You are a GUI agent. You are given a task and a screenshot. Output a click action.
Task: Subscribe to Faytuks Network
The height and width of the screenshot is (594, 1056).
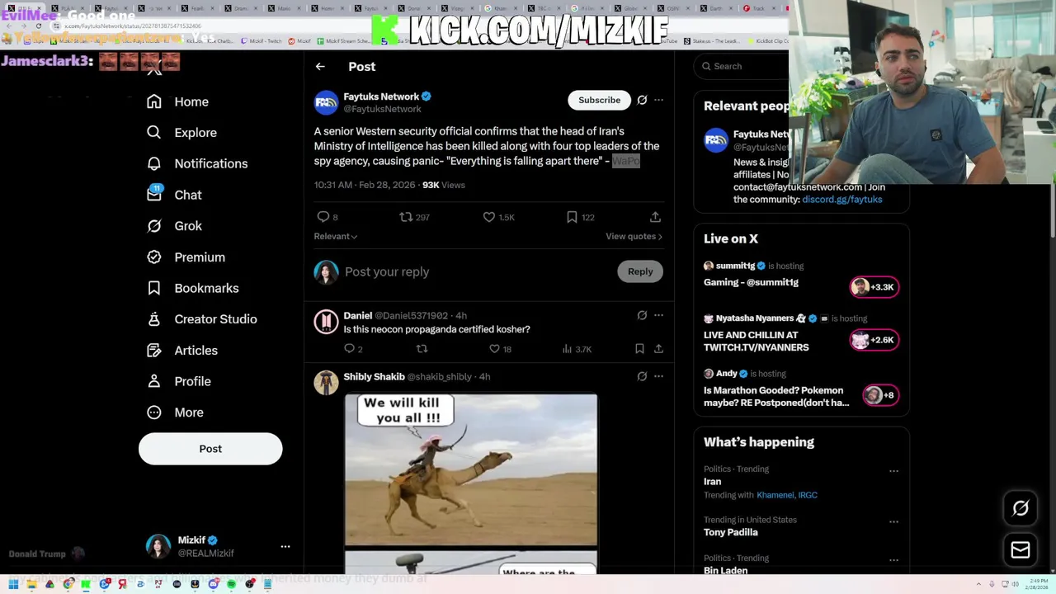pyautogui.click(x=599, y=100)
